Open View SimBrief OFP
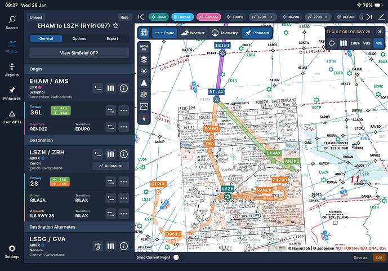This screenshot has height=271, width=388. 79,53
